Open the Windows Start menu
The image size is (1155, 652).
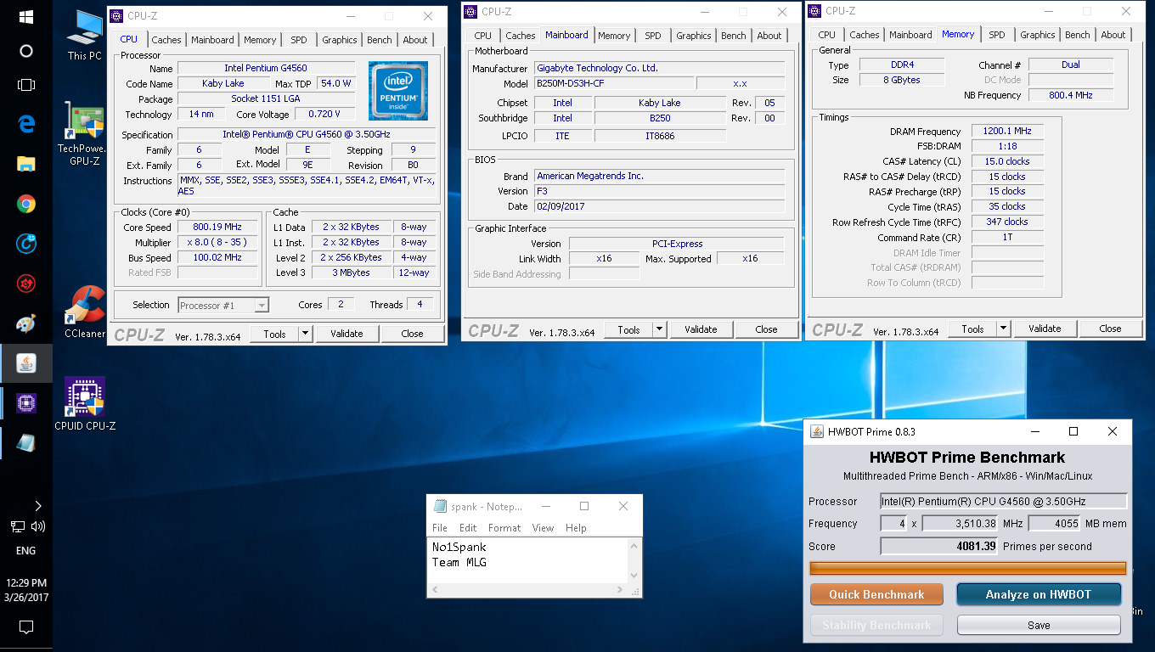click(25, 17)
